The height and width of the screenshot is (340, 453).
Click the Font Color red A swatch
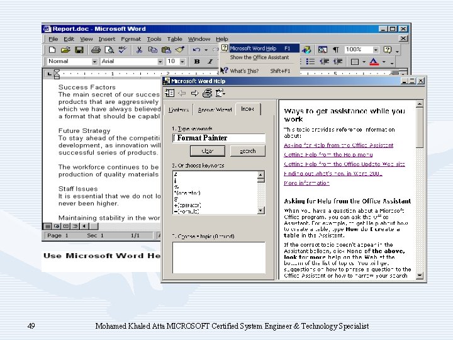374,62
